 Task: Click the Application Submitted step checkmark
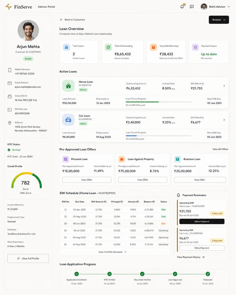coord(77,274)
